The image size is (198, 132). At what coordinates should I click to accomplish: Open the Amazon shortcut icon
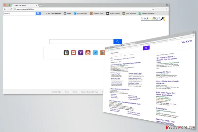[66, 53]
